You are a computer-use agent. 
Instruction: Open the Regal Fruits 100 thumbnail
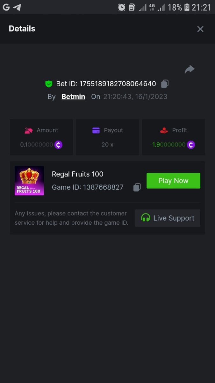pyautogui.click(x=29, y=181)
